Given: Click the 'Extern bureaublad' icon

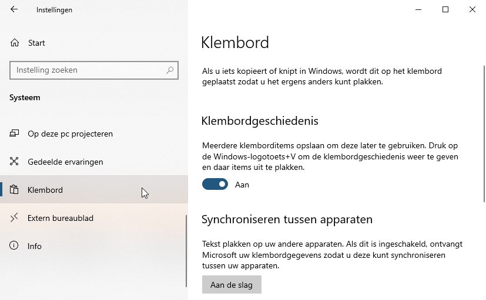Looking at the screenshot, I should click(15, 218).
